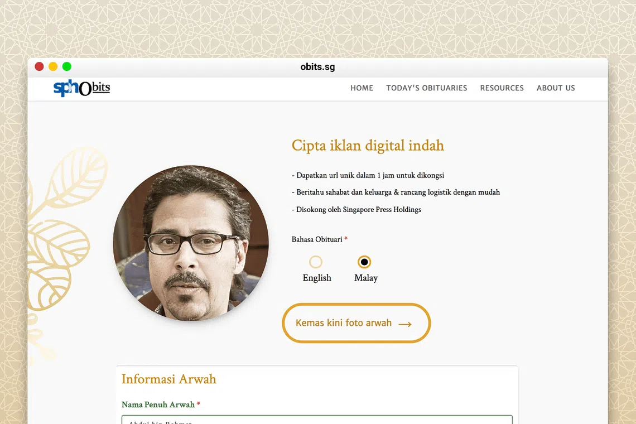This screenshot has height=424, width=636.
Task: Click the English language label text
Action: [x=317, y=278]
